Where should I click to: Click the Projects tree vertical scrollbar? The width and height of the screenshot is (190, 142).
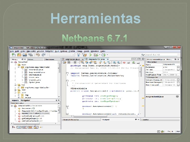click(59, 79)
